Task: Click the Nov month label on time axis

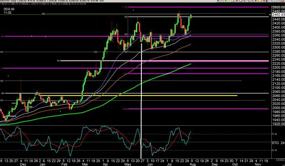Action: coord(258,164)
